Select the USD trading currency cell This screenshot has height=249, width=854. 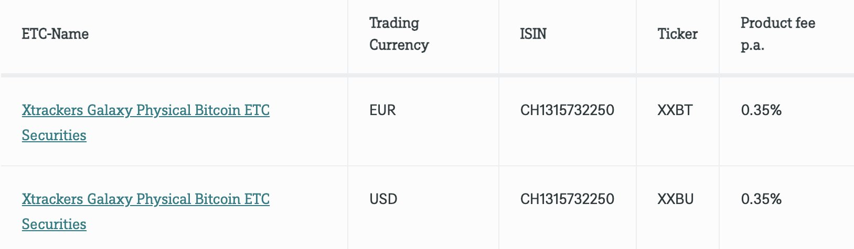(383, 199)
